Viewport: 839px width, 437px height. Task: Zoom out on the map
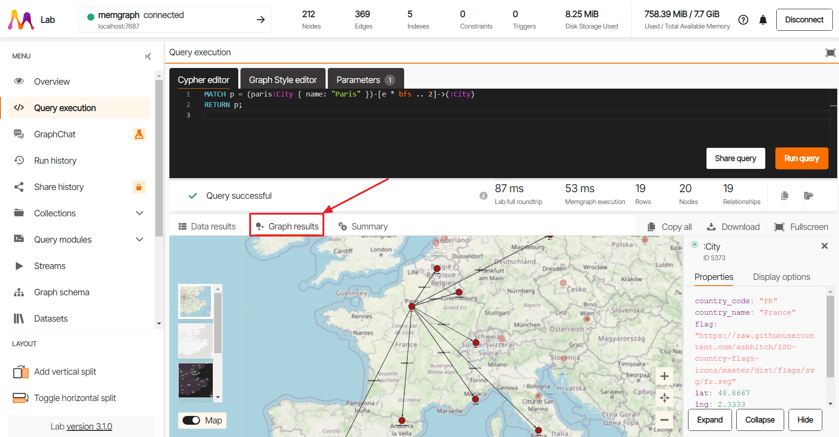coord(664,420)
